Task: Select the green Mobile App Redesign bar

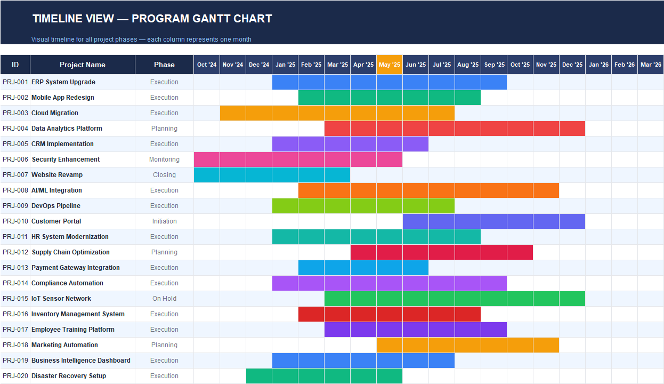Action: (390, 98)
